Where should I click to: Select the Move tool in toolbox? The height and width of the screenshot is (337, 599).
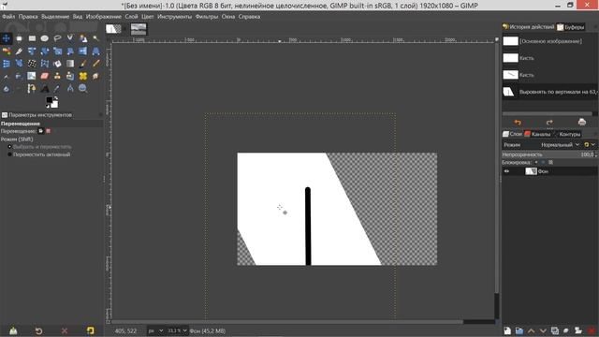tap(7, 38)
